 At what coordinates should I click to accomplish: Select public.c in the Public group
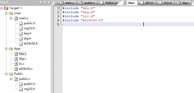click(25, 79)
